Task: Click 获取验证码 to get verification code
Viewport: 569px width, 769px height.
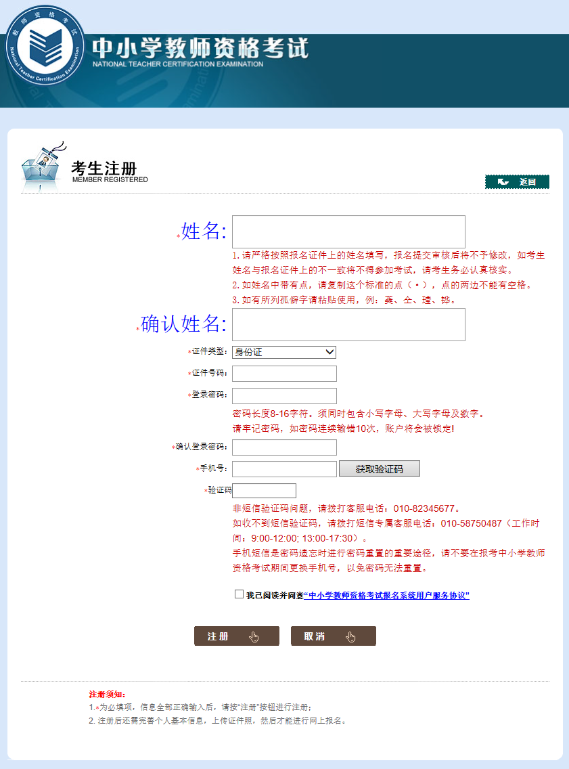Action: (x=380, y=469)
